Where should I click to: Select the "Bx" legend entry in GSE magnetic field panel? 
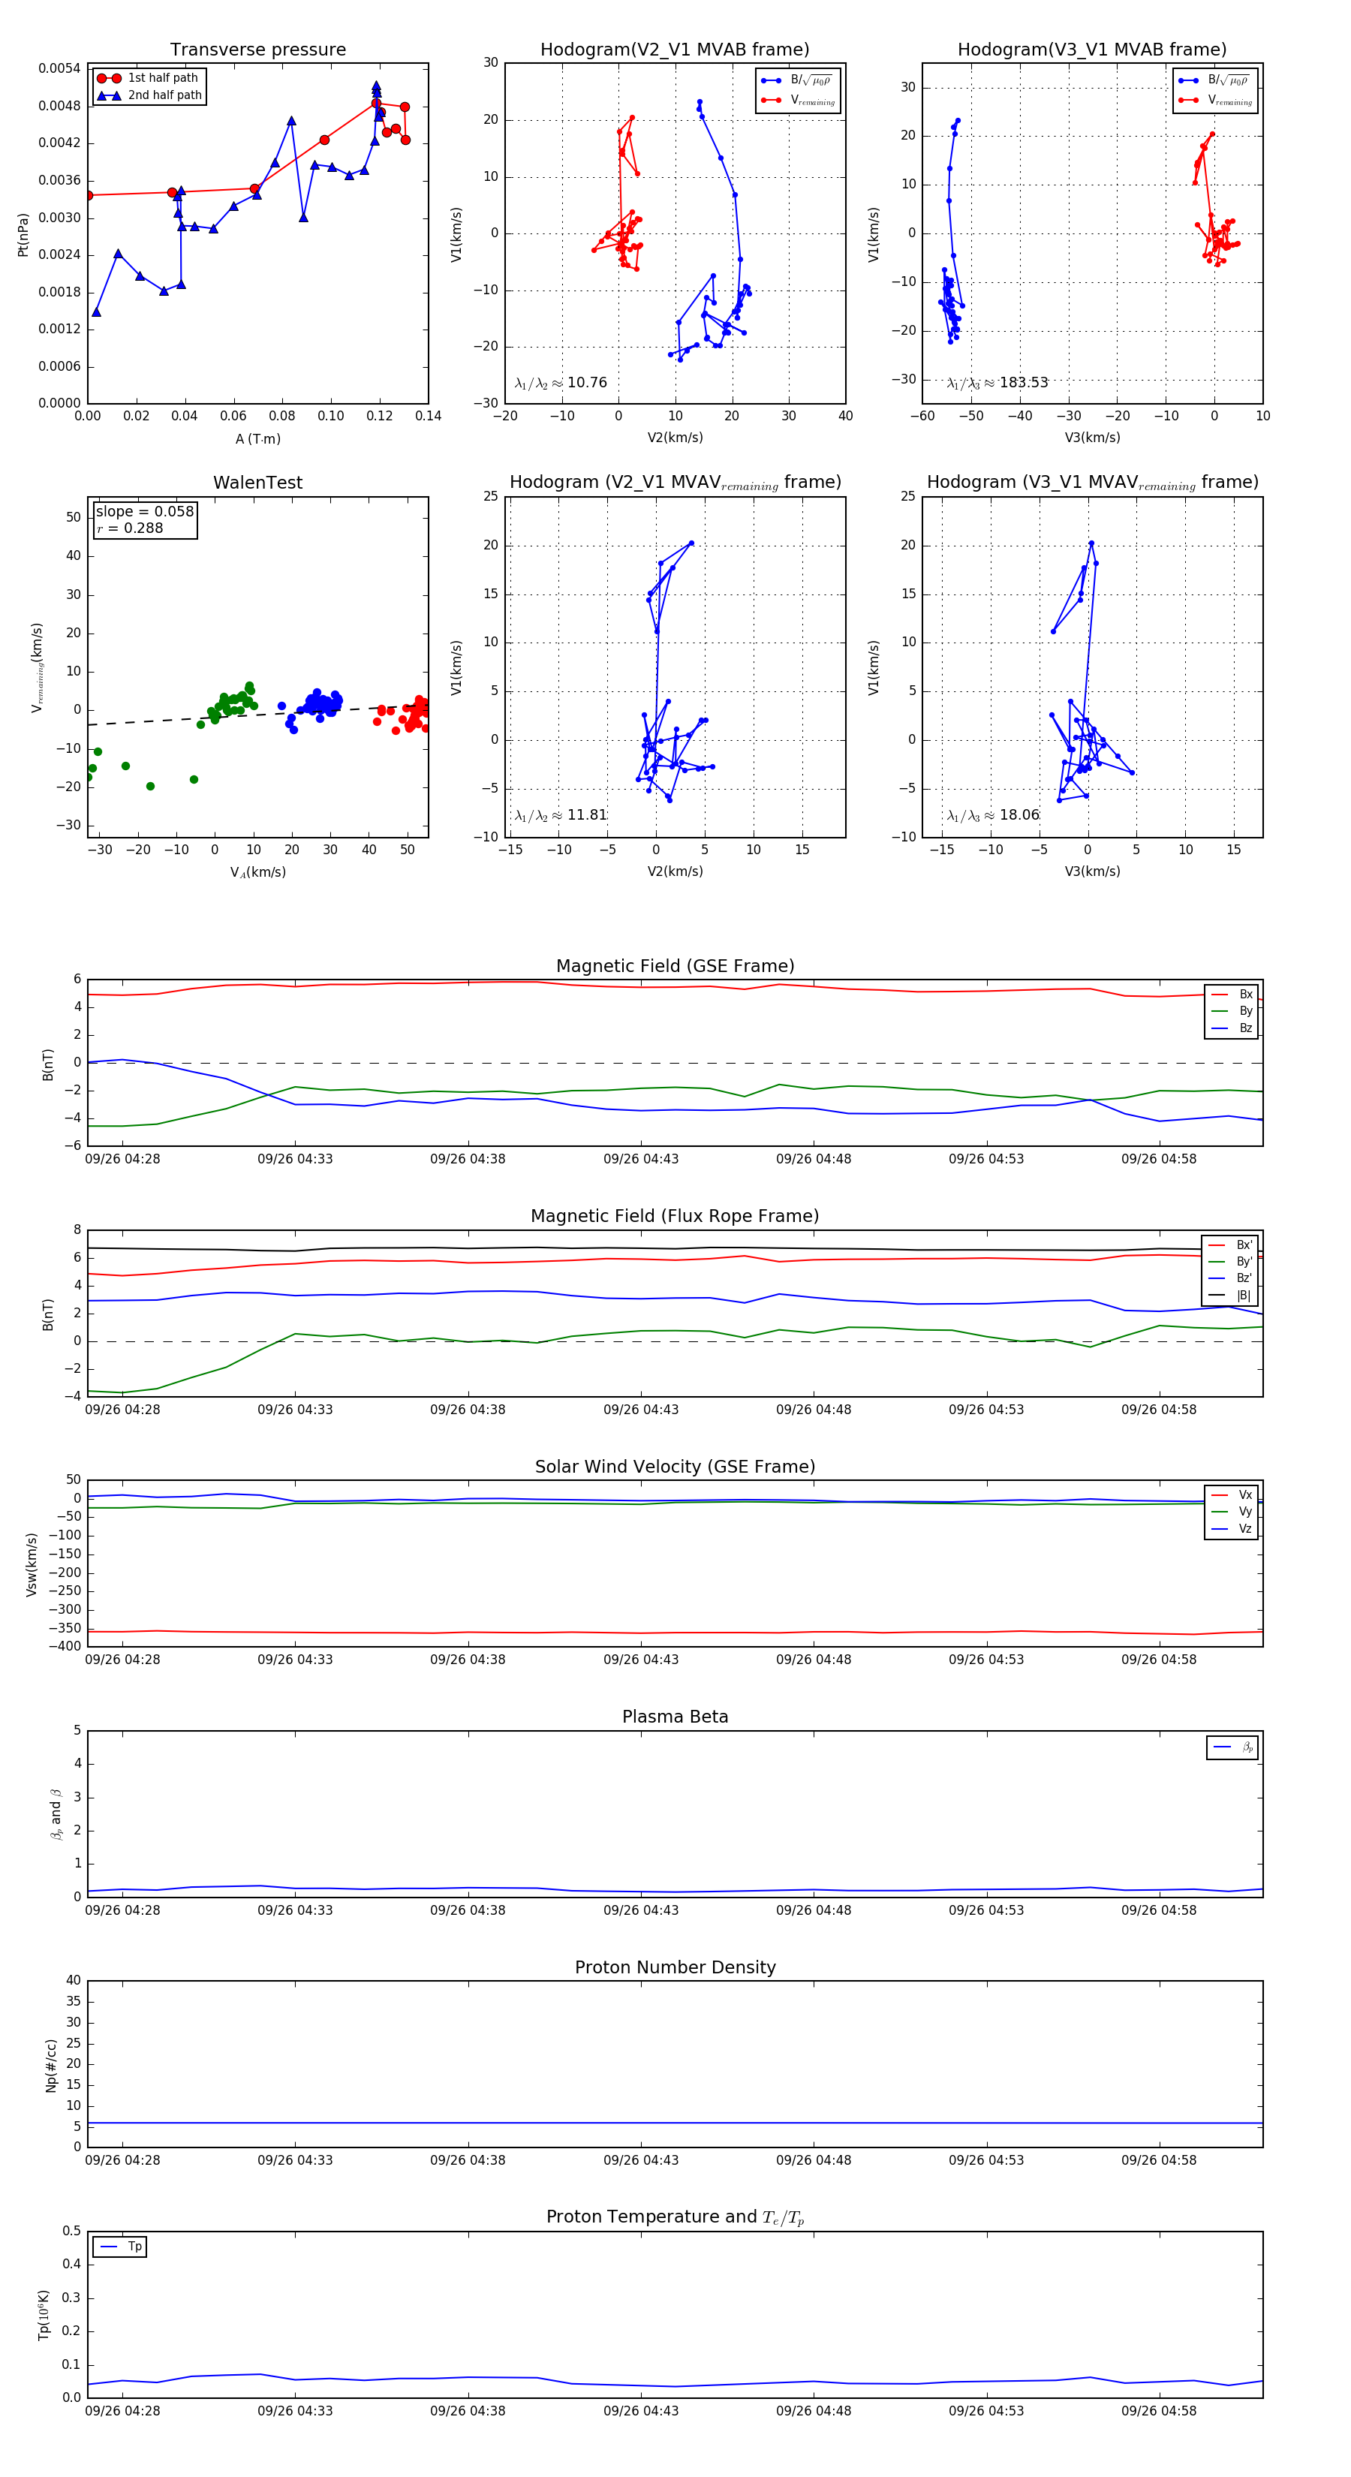click(1232, 995)
